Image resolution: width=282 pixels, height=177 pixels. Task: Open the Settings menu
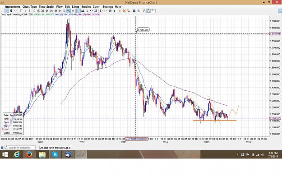[x=108, y=7]
